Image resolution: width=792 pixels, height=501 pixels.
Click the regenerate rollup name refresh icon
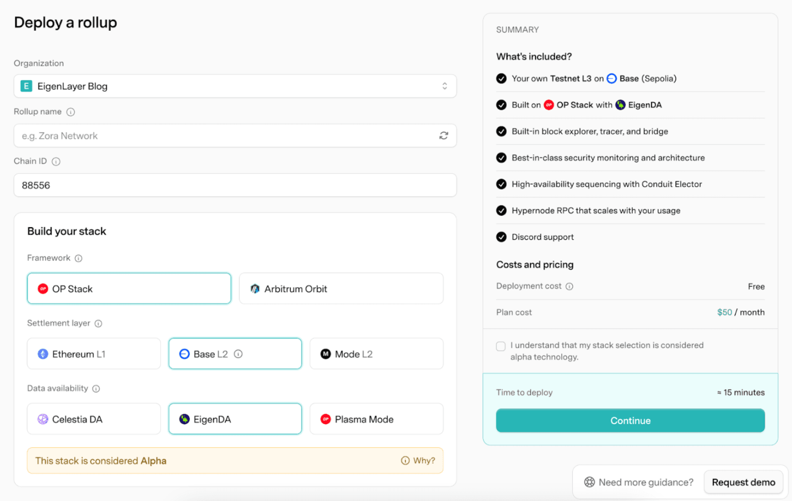(443, 136)
